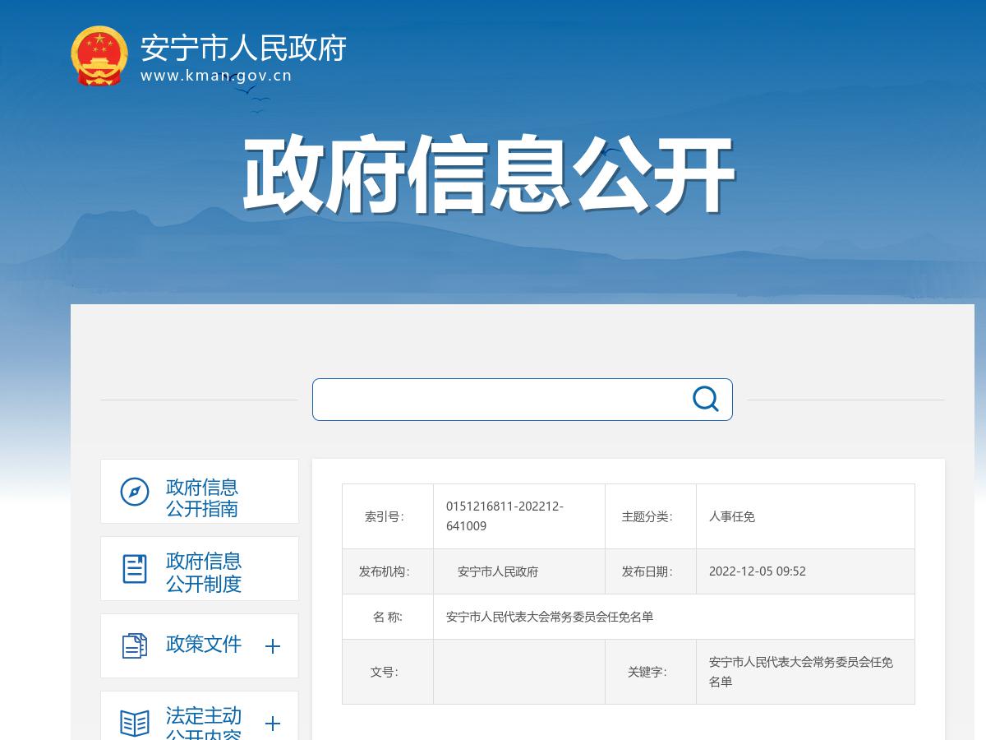
Task: Select the 政策文件 sidebar label
Action: [204, 645]
